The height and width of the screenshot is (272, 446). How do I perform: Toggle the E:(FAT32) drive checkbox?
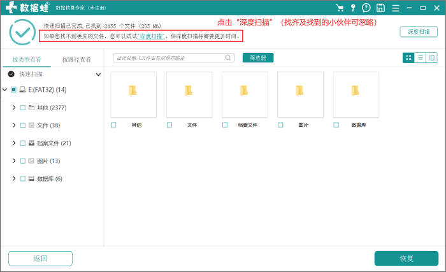click(13, 90)
